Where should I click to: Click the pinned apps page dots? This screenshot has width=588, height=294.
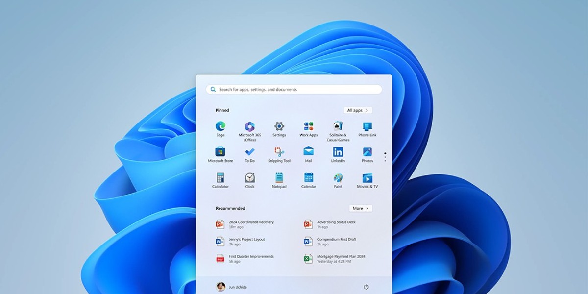[385, 157]
